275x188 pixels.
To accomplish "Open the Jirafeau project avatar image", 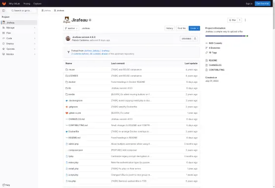I will pos(67,20).
